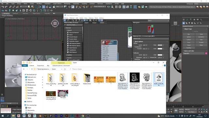Click the Diffuse color swatch
The height and width of the screenshot is (118, 209).
click(160, 45)
